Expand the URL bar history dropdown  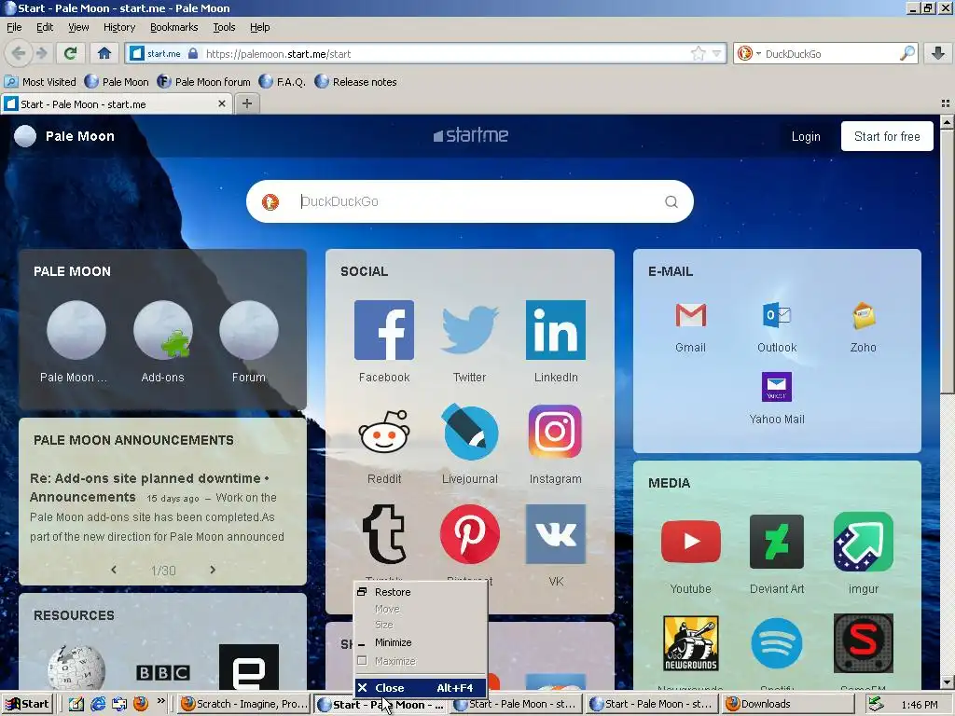716,53
